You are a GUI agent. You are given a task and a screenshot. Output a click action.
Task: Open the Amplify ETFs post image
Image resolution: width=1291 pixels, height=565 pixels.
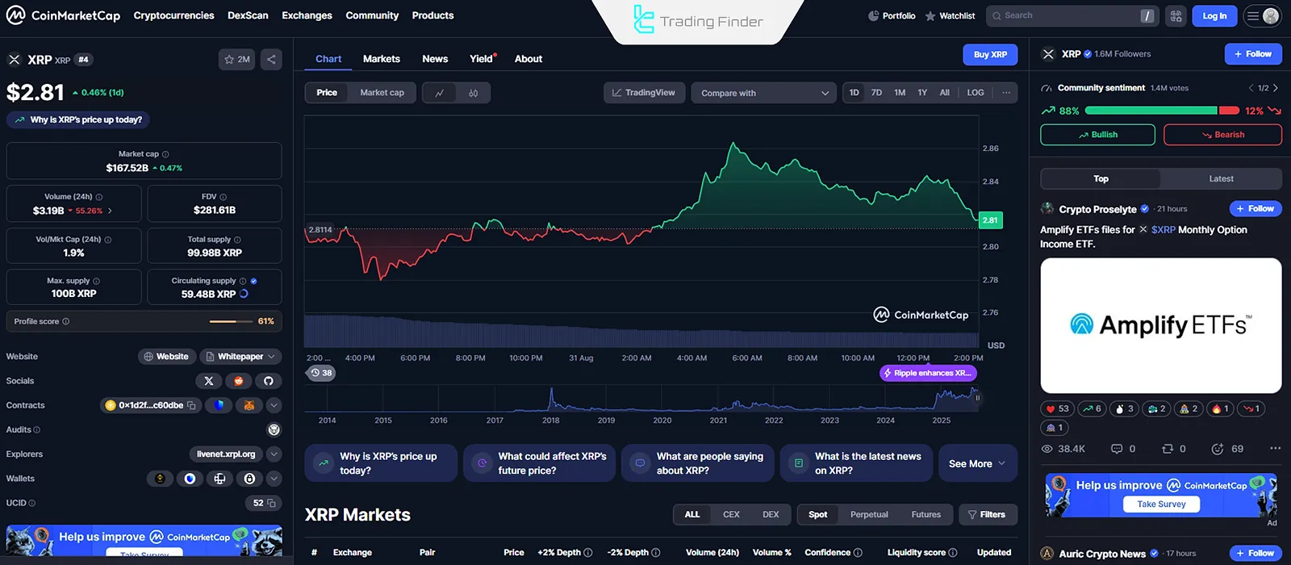tap(1161, 325)
